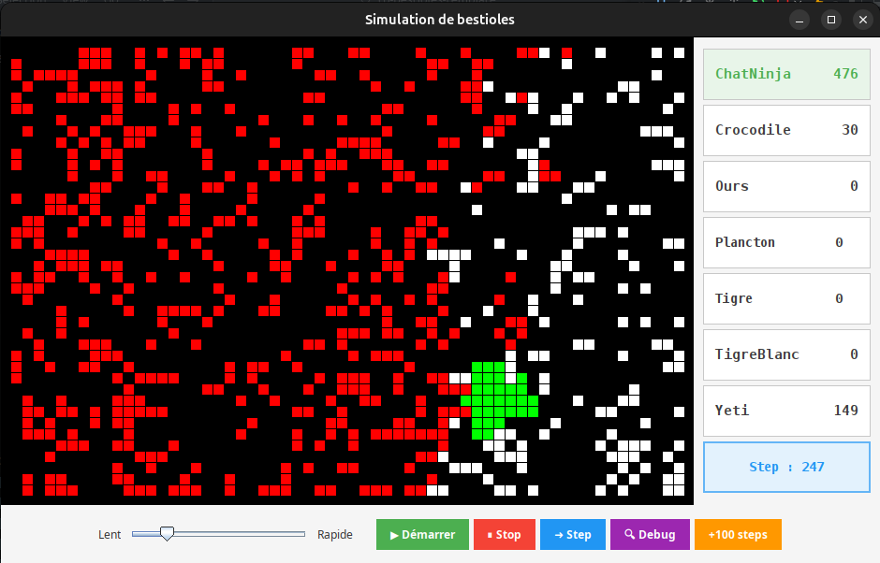Select the ChatNinja score panel
The image size is (880, 563).
click(x=786, y=74)
